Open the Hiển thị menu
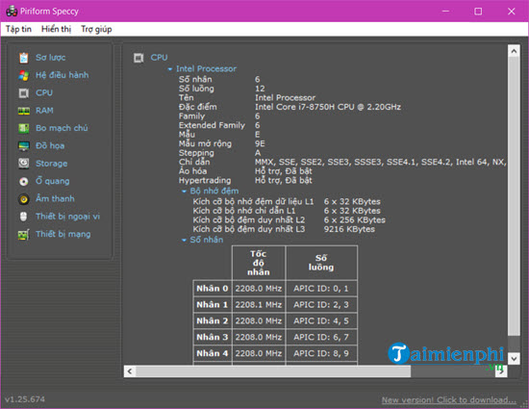529x409 pixels. 56,29
